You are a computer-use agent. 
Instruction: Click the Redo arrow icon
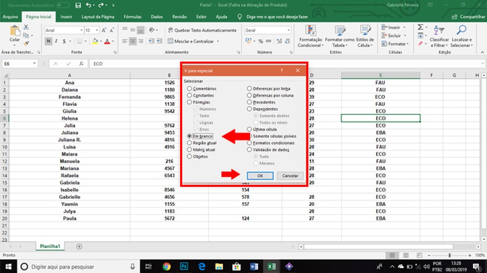tap(101, 5)
